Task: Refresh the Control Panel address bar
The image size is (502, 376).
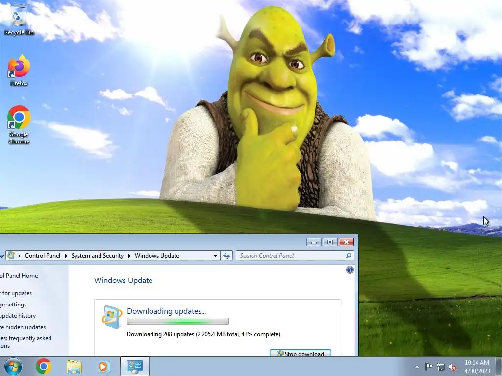Action: point(226,256)
